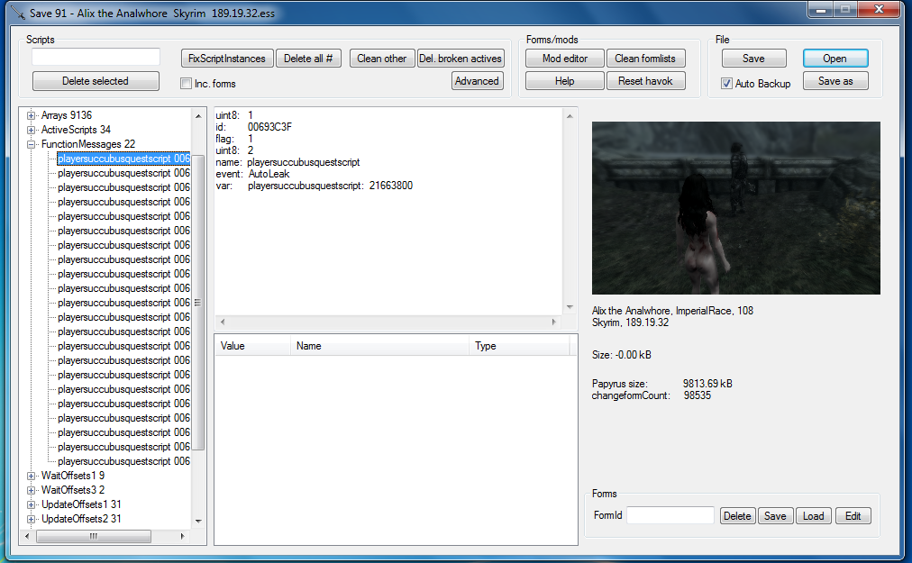Maximize the save editor window
This screenshot has height=563, width=912.
(845, 10)
